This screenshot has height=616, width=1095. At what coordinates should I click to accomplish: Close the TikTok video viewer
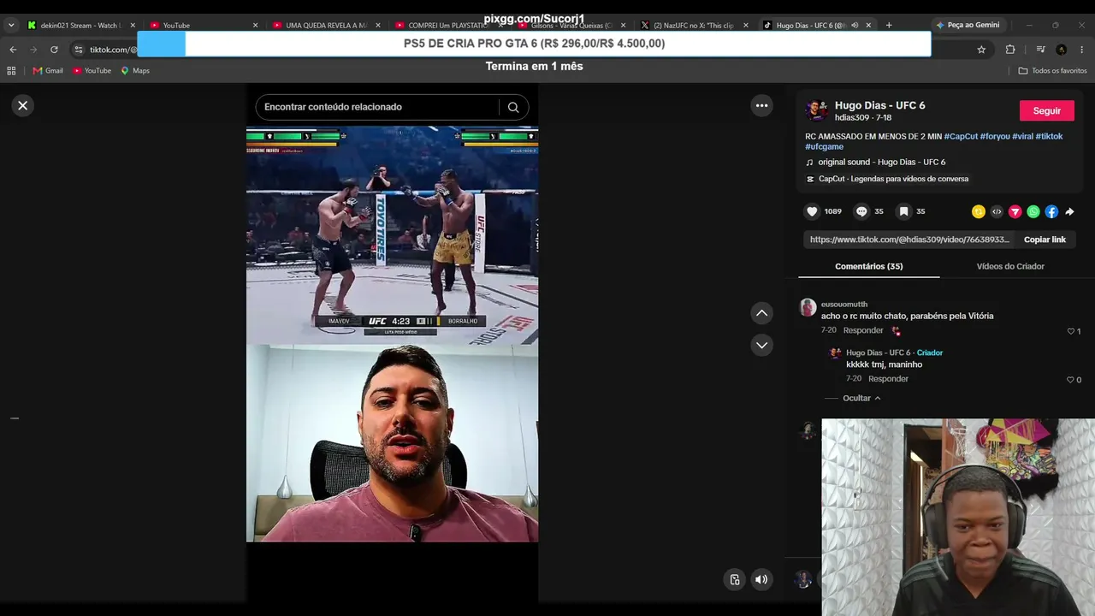click(23, 105)
